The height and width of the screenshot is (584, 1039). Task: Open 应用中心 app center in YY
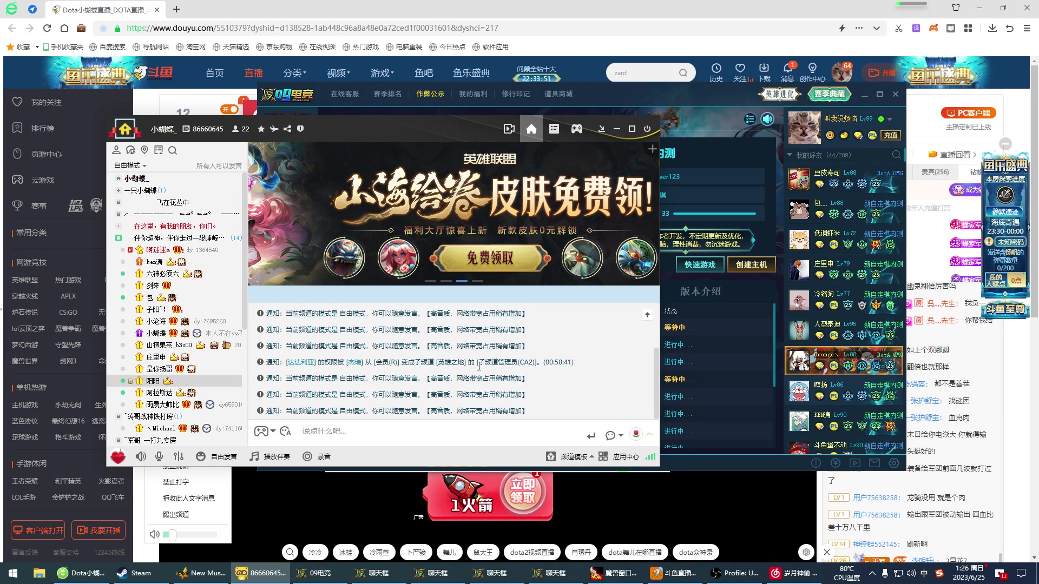click(x=619, y=456)
